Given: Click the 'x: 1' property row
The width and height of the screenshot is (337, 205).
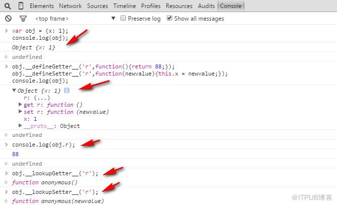Looking at the screenshot, I should [30, 119].
